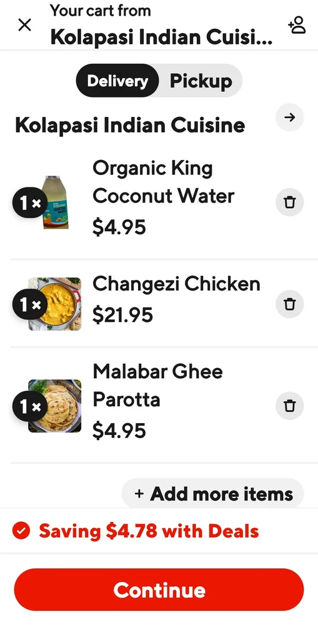Open the Changezi Chicken photo
318x625 pixels.
point(56,304)
